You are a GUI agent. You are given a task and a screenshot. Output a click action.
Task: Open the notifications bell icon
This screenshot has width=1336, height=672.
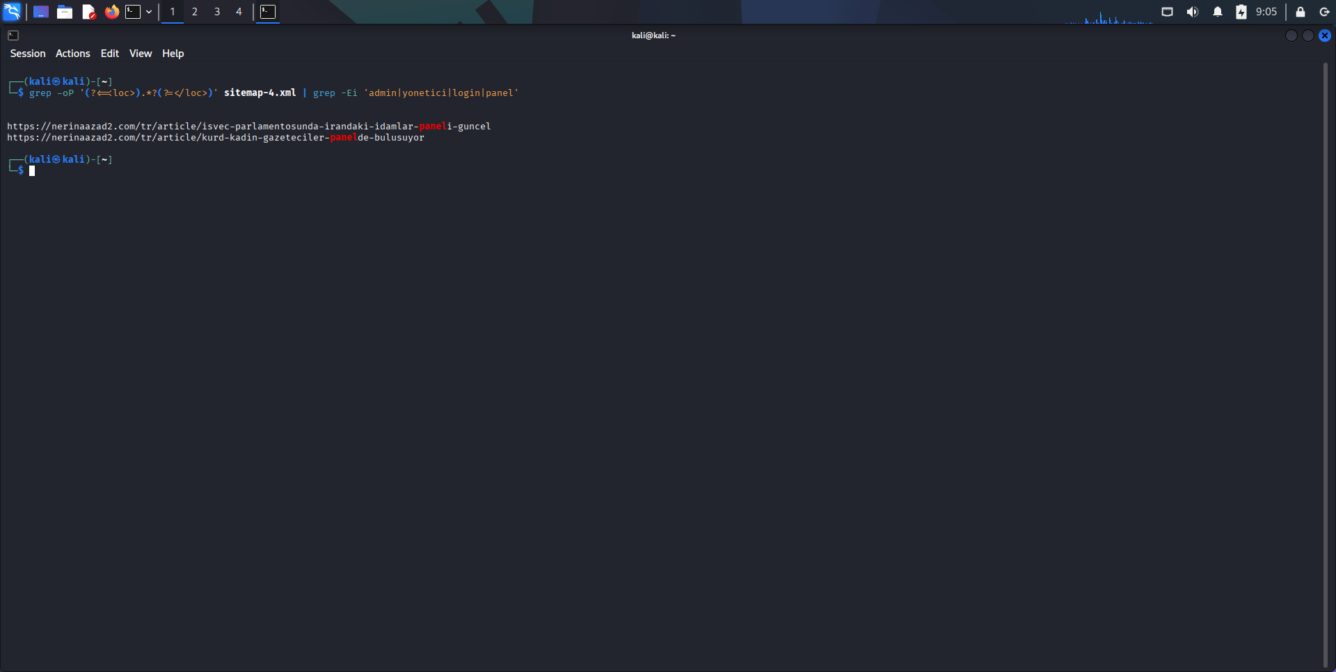pyautogui.click(x=1218, y=12)
